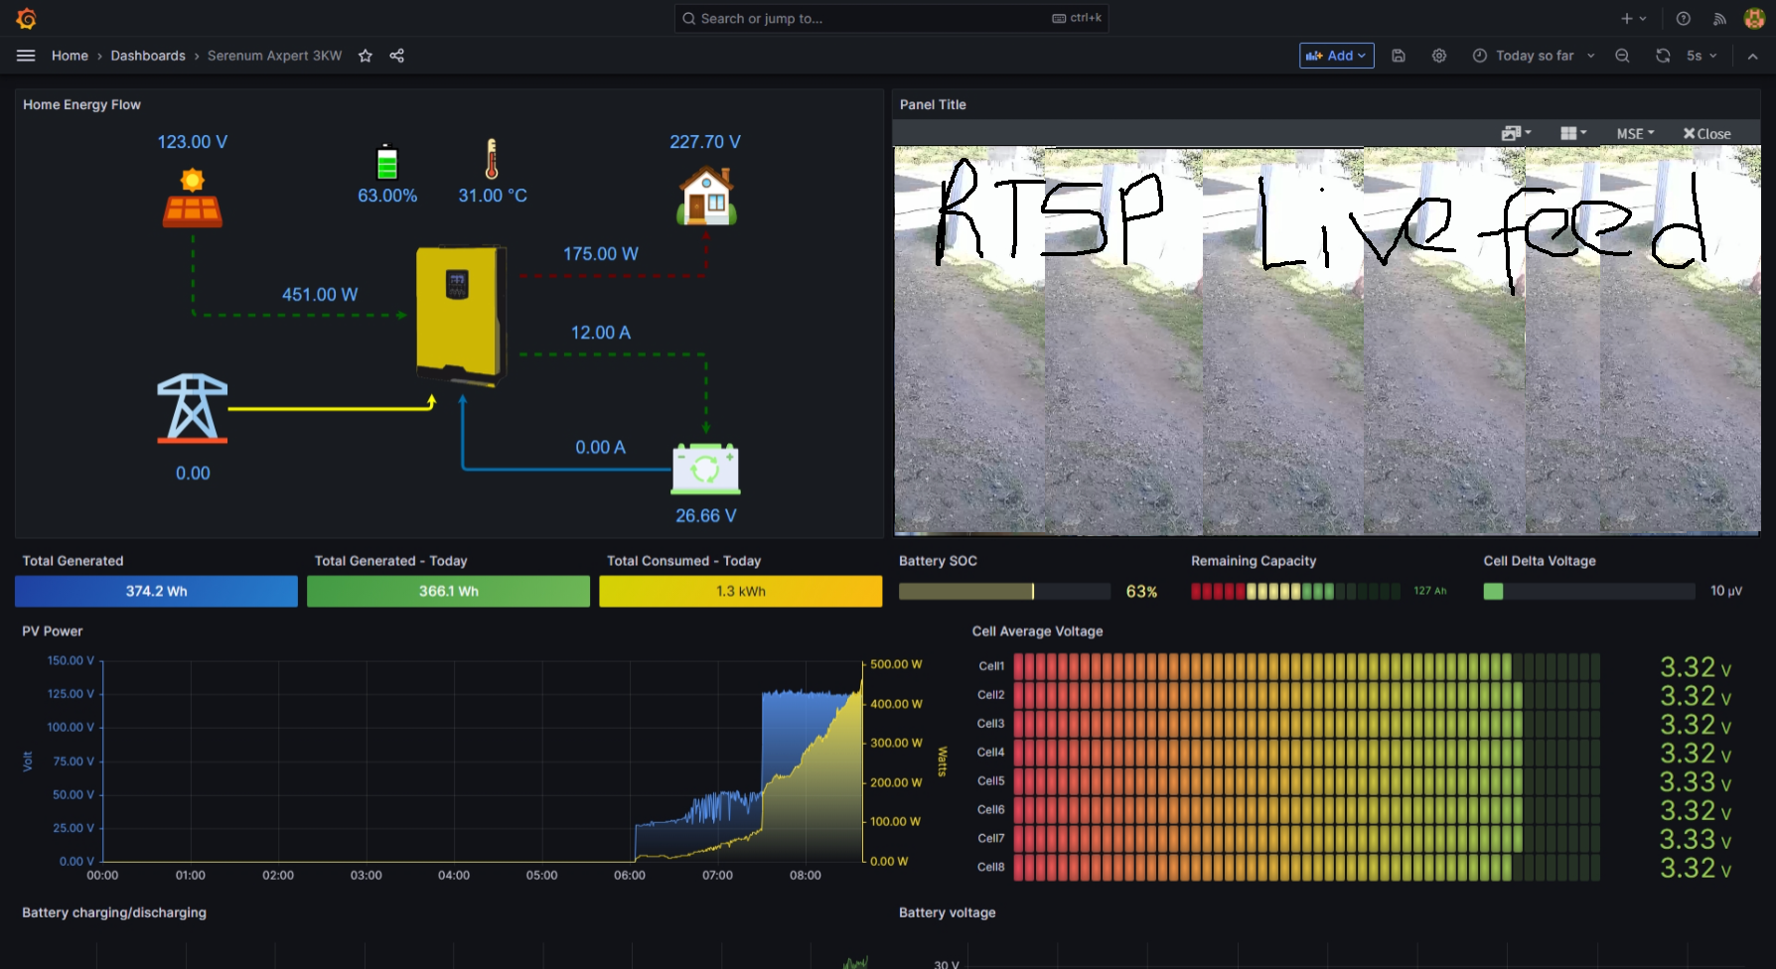Go to the Dashboards breadcrumb
Image resolution: width=1776 pixels, height=969 pixels.
[148, 56]
